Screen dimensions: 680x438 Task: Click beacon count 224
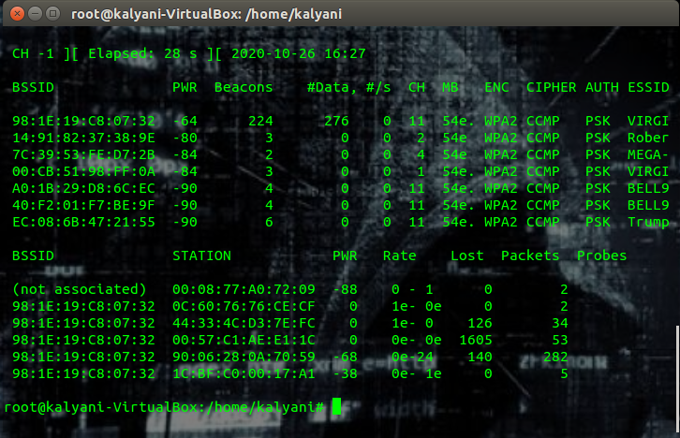(x=260, y=121)
